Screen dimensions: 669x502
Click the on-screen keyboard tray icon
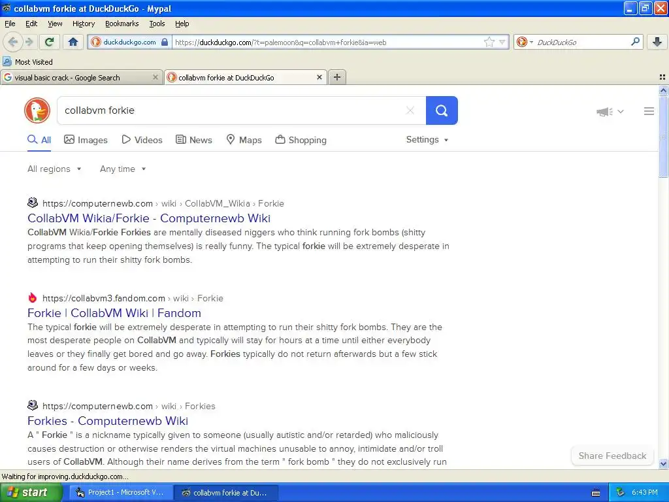[x=596, y=493]
